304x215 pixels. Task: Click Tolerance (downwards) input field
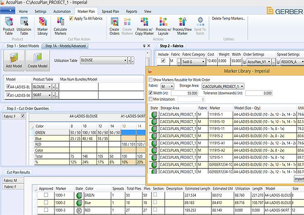pyautogui.click(x=259, y=93)
